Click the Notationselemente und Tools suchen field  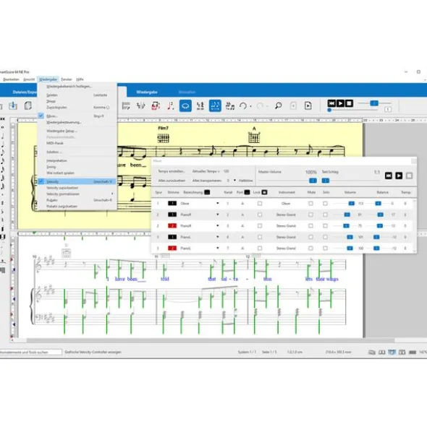(31, 352)
